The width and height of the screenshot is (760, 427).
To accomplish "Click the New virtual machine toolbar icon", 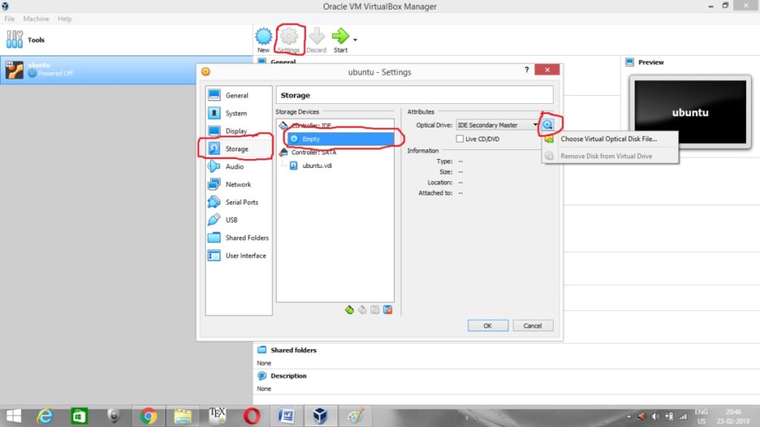I will [x=263, y=40].
